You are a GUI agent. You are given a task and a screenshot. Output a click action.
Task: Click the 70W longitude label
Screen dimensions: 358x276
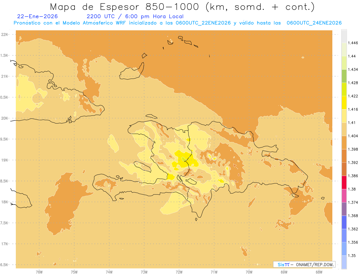click(x=249, y=272)
